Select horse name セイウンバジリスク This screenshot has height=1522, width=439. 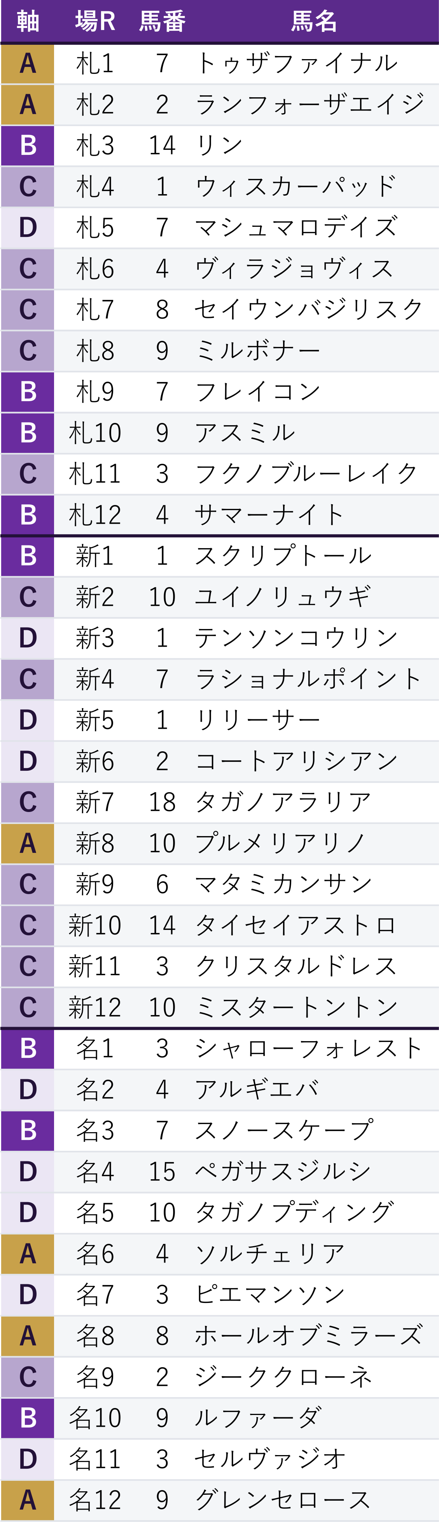click(x=310, y=310)
